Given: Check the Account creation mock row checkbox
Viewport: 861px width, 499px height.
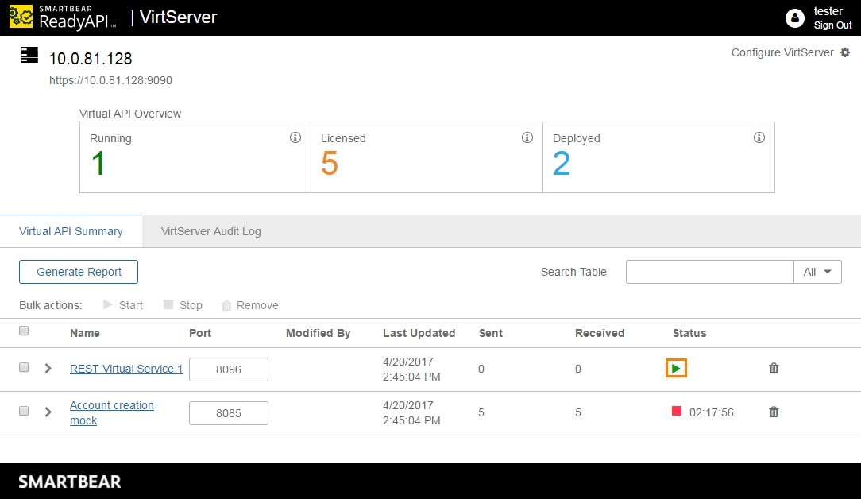Looking at the screenshot, I should (x=23, y=412).
